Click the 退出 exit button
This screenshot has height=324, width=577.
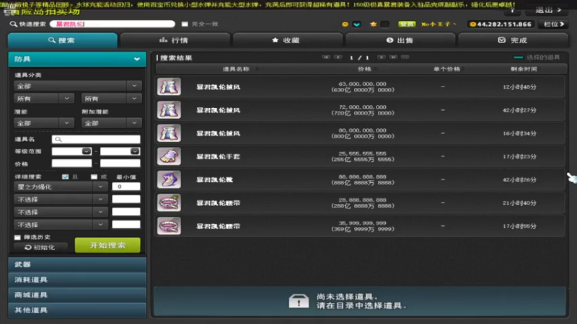click(x=548, y=10)
